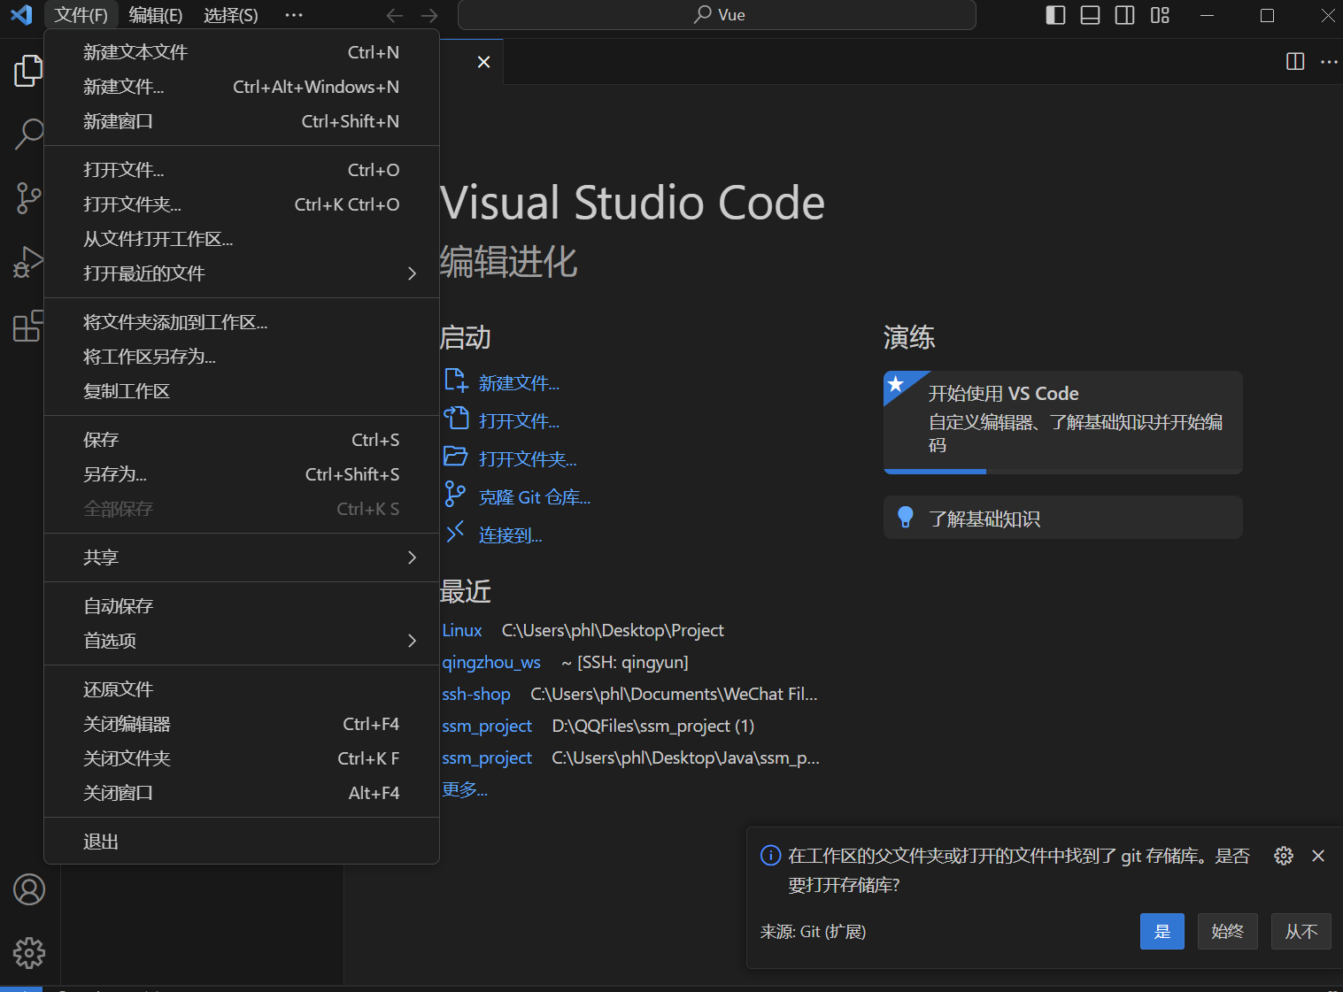
Task: Click the clone Git repository icon
Action: coord(455,495)
